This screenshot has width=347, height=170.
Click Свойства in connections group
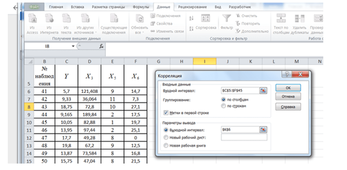(x=161, y=24)
